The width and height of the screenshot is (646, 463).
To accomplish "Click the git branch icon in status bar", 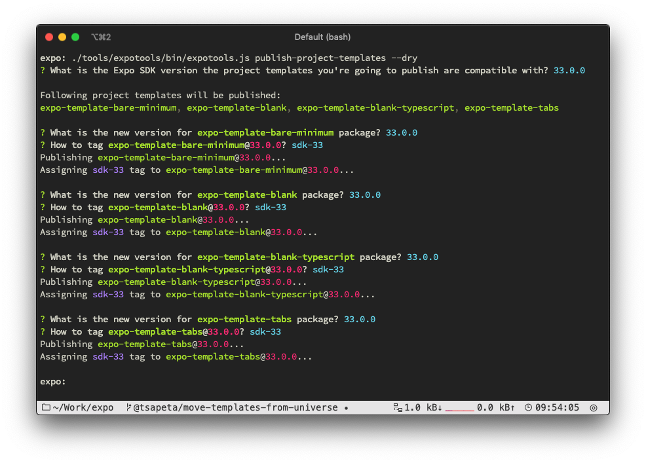I will (x=128, y=407).
